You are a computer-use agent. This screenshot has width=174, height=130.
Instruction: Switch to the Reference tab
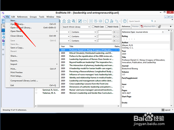[x=126, y=26]
